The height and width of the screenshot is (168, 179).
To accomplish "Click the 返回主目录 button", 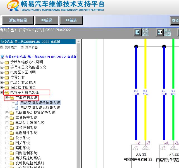I will 18,20.
